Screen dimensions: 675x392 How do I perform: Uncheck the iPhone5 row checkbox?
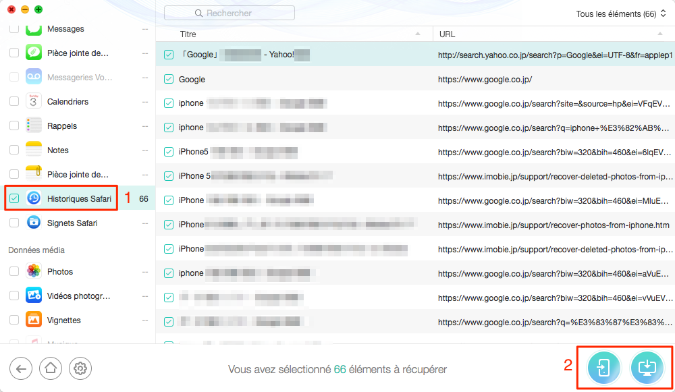pos(169,152)
